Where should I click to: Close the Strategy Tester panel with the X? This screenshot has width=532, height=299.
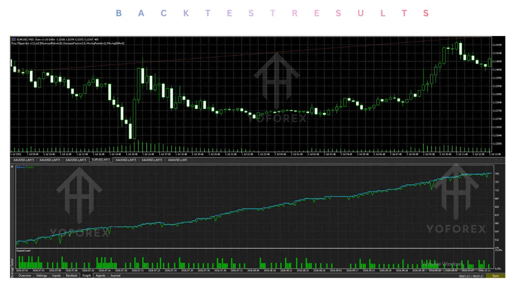[x=12, y=167]
